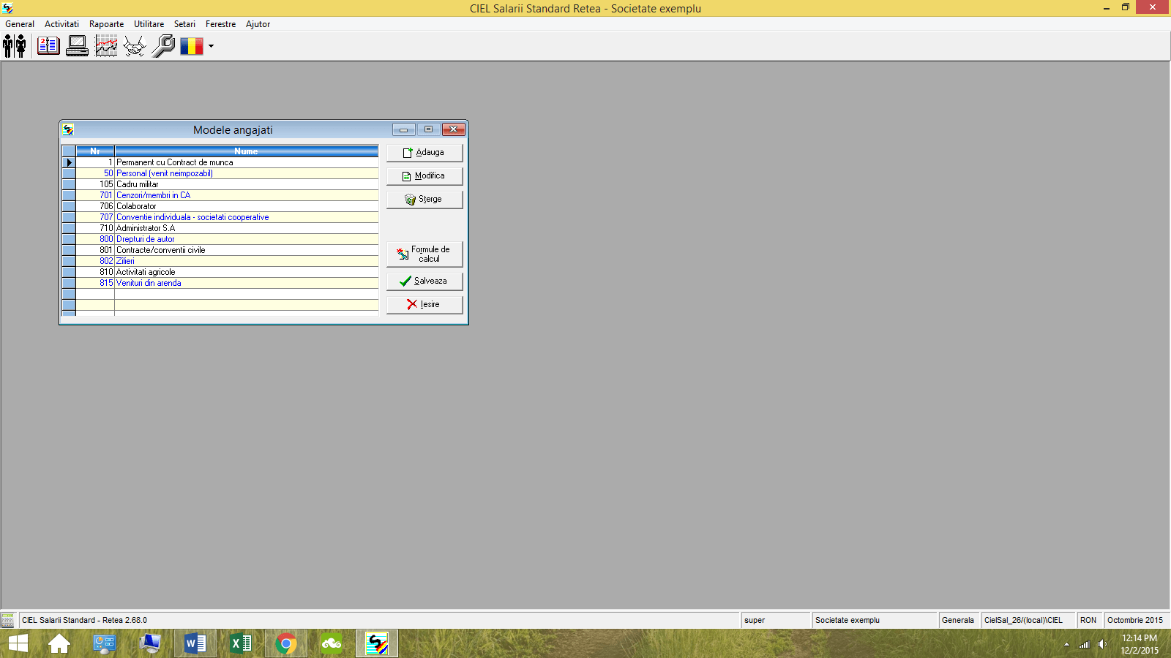Click the Iesire button

(424, 304)
